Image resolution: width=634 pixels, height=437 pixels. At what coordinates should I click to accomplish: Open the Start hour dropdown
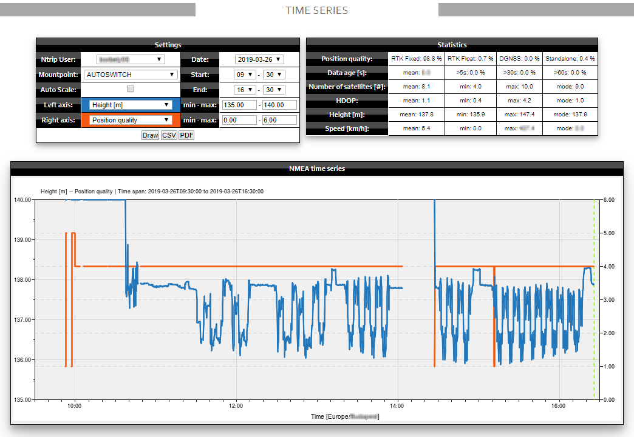tap(245, 75)
